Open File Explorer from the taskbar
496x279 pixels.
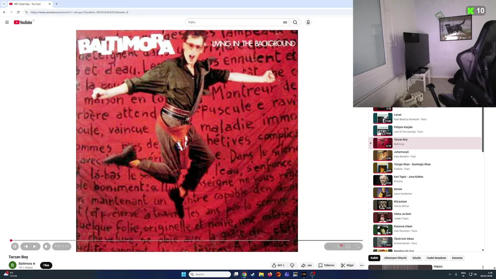pyautogui.click(x=261, y=274)
